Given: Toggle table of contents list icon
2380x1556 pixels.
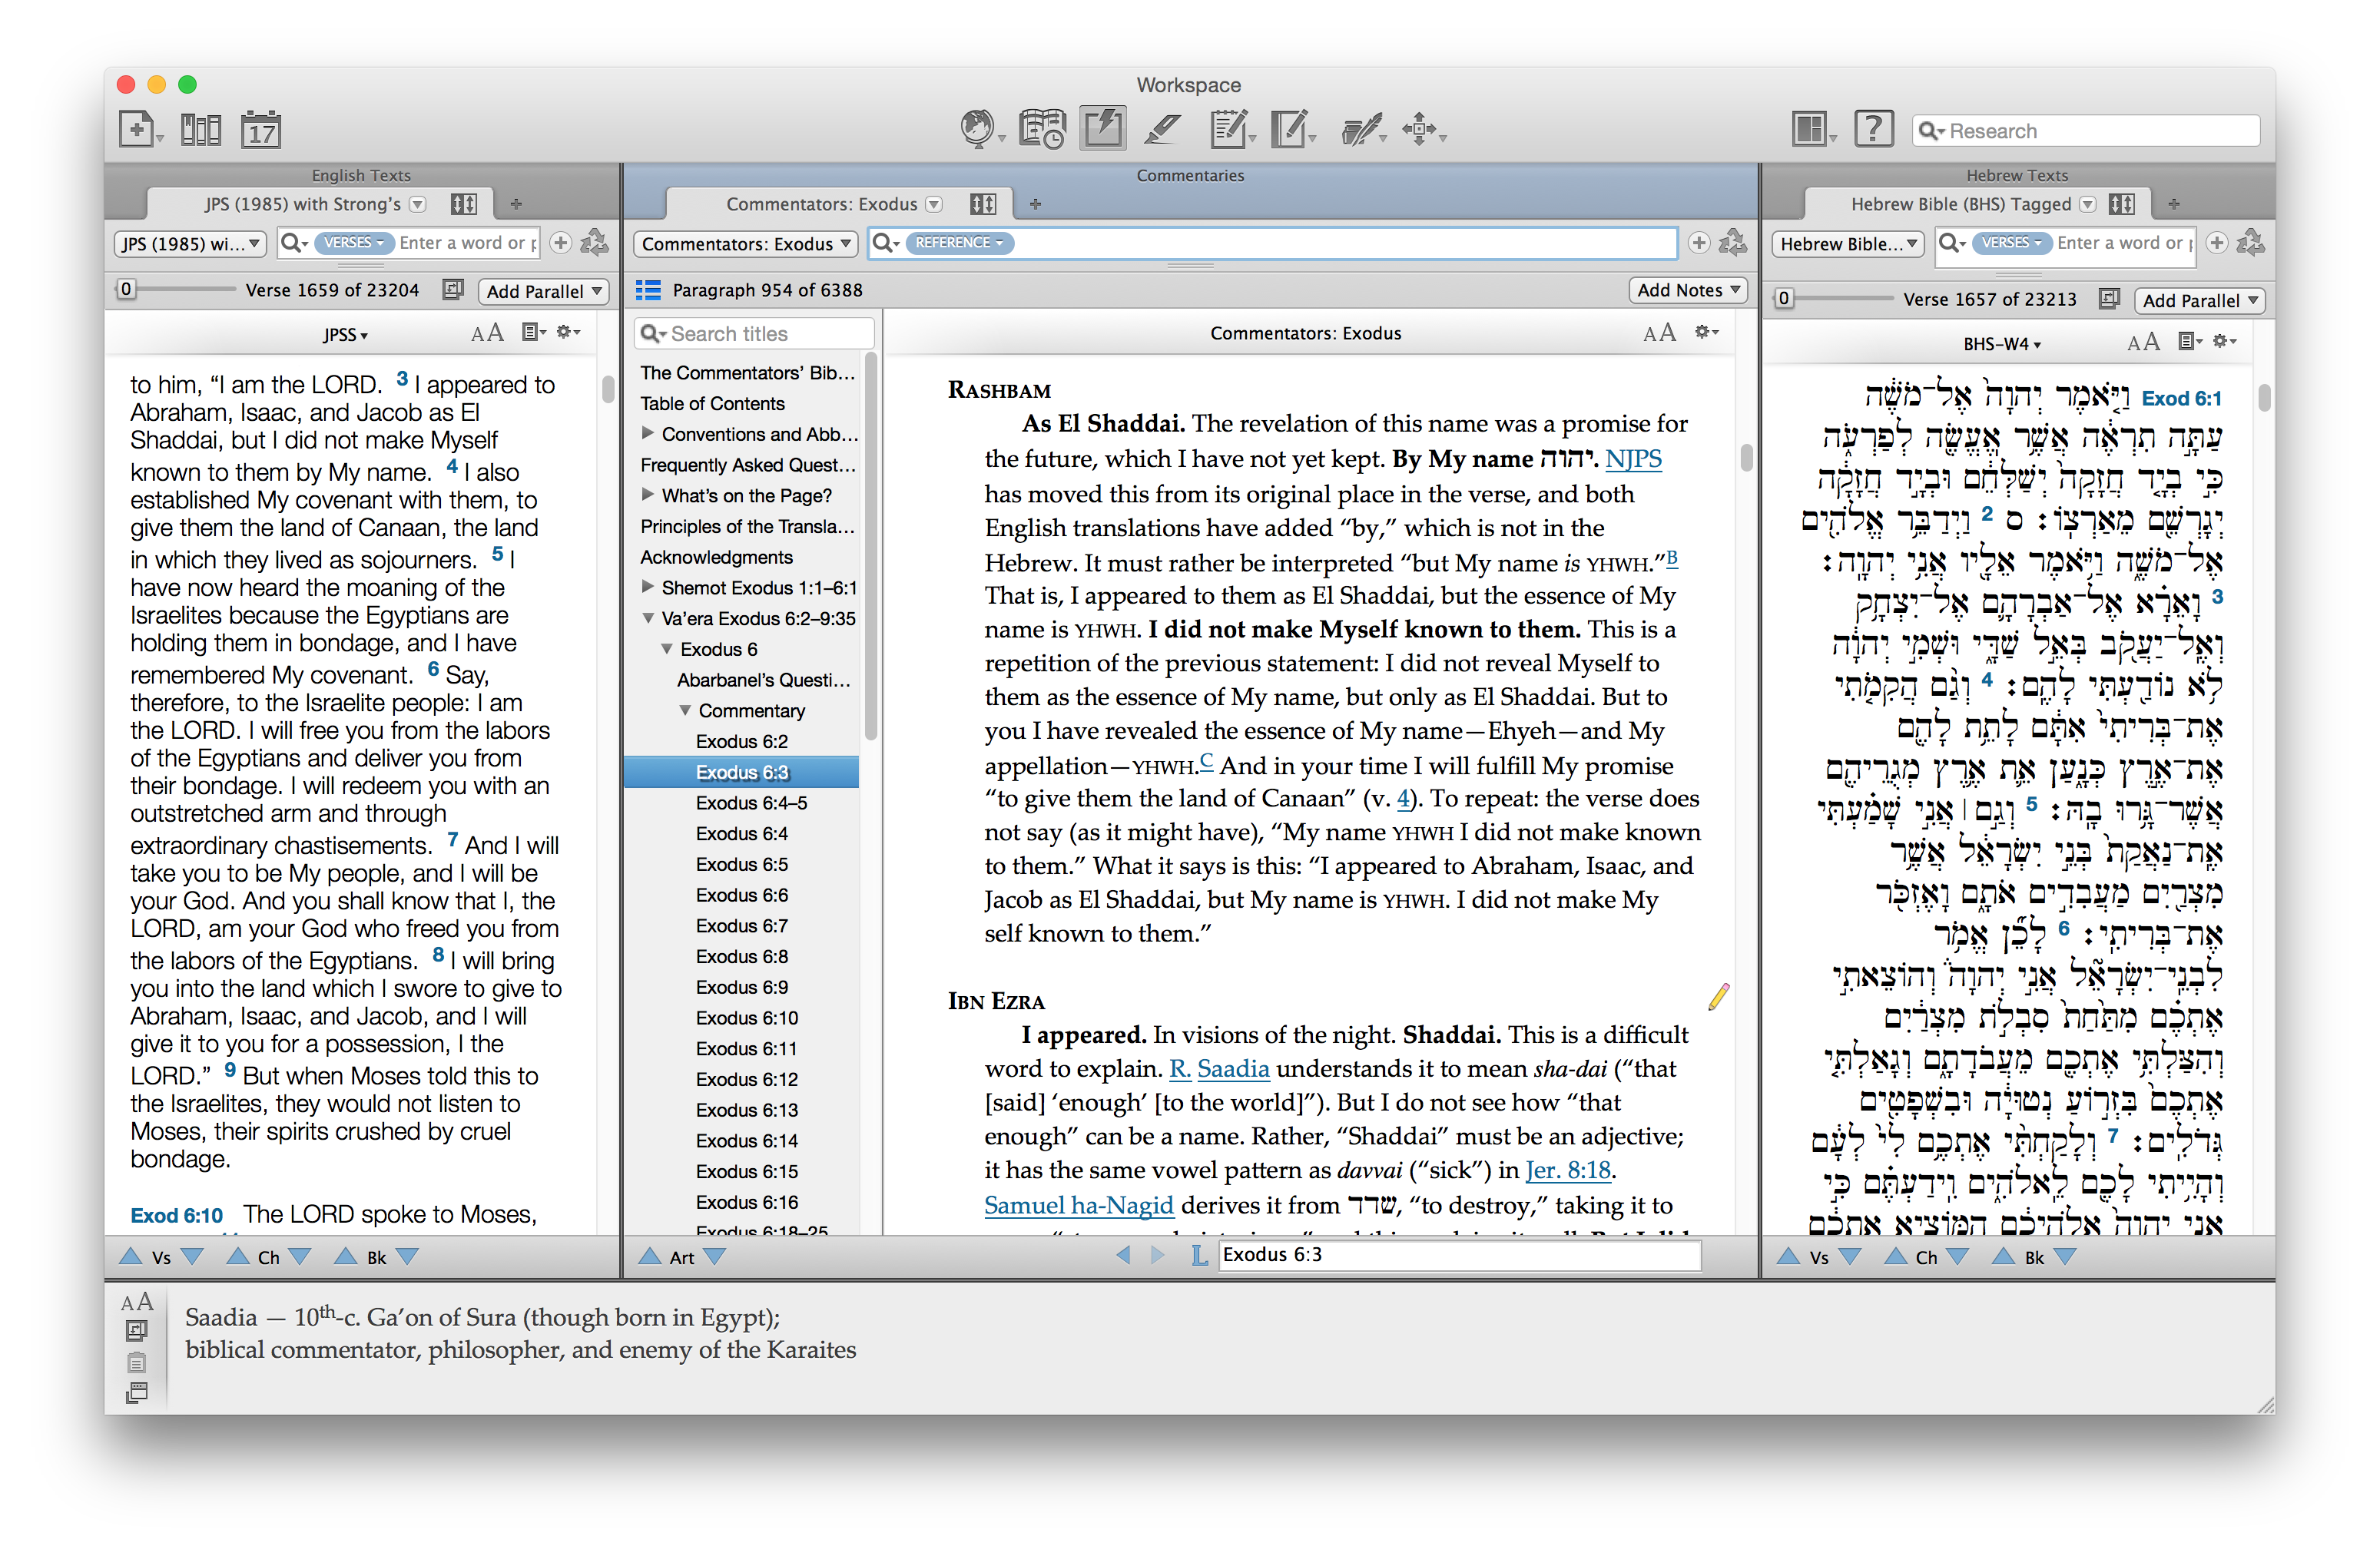Looking at the screenshot, I should point(648,290).
